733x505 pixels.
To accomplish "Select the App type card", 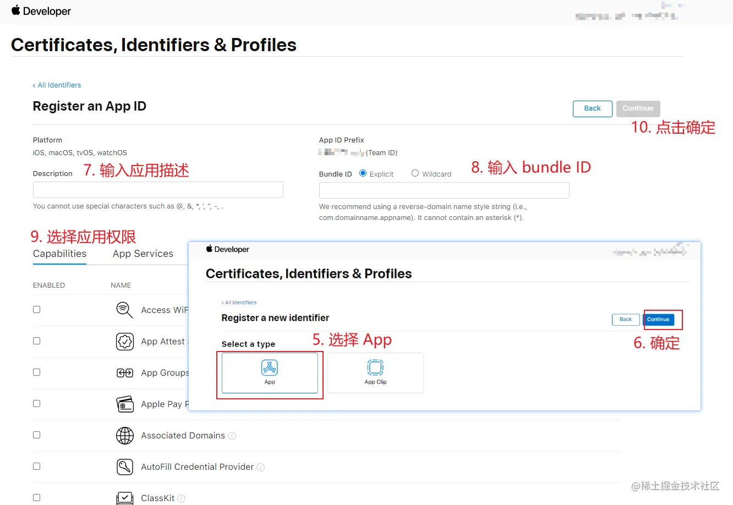I will coord(270,373).
